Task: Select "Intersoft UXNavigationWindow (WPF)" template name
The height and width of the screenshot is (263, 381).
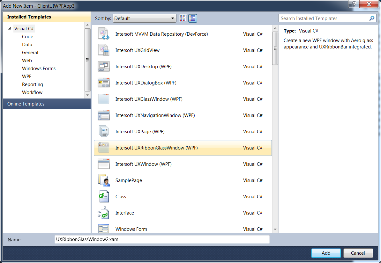Action: pos(155,115)
